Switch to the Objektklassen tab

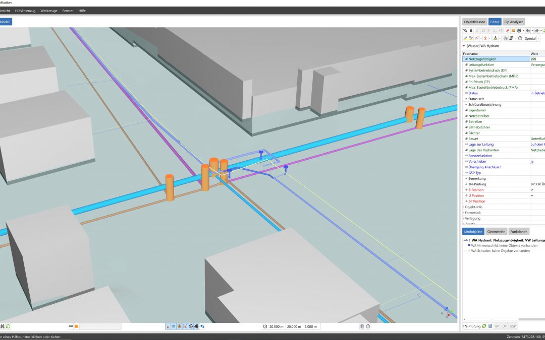[x=474, y=22]
